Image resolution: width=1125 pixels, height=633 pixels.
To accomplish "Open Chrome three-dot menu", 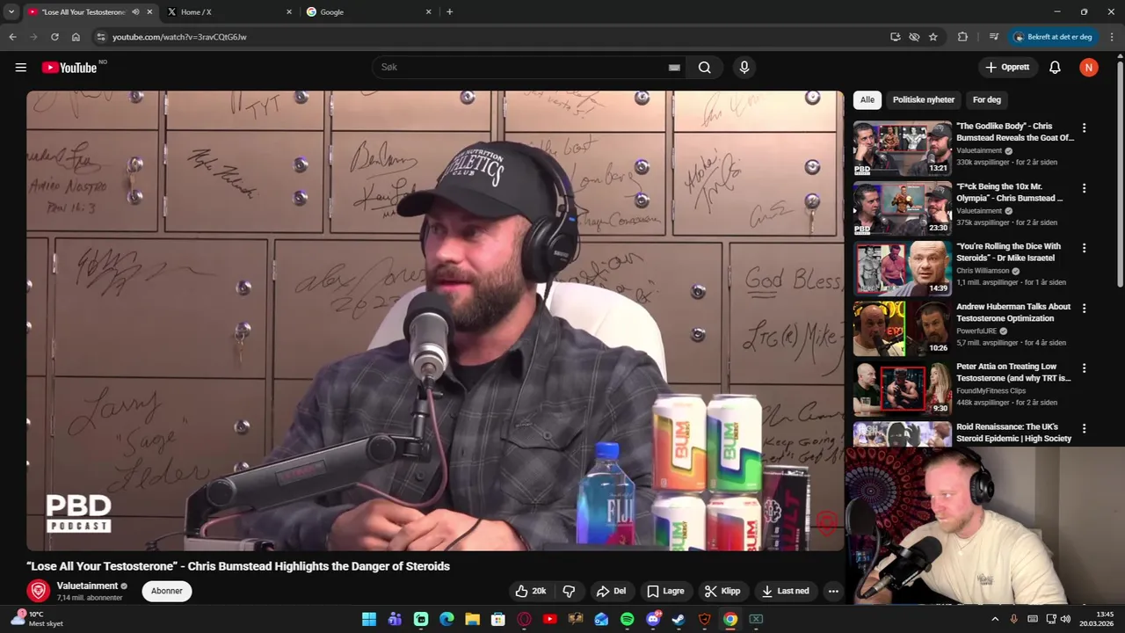I will [1112, 37].
